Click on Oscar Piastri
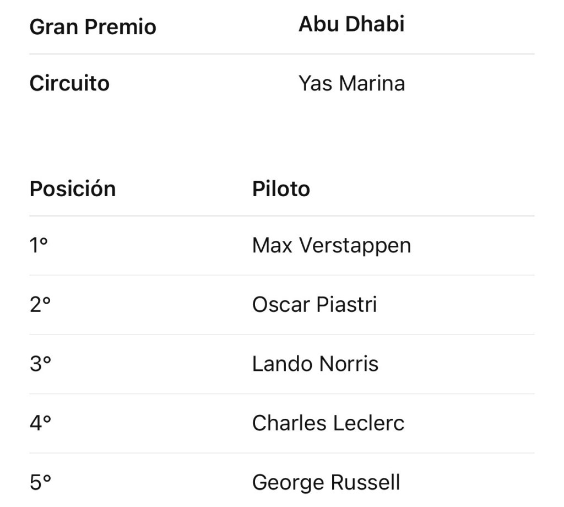Screen dimensions: 564x507 [x=314, y=305]
